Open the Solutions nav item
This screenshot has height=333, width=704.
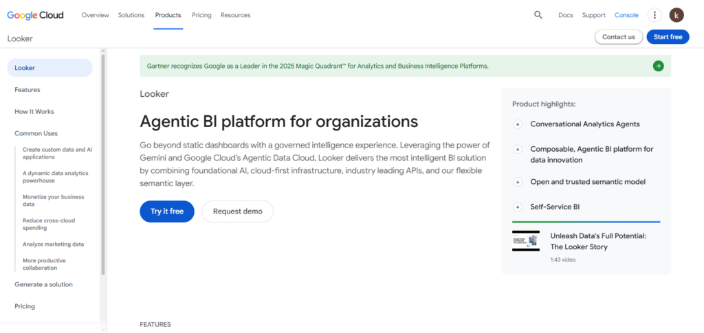(x=131, y=15)
